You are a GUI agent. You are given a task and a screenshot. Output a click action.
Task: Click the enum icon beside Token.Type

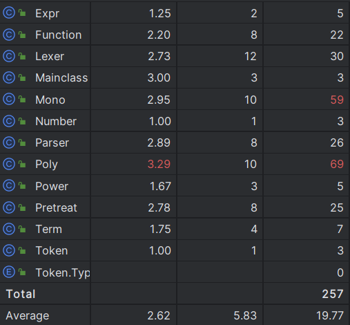9,272
